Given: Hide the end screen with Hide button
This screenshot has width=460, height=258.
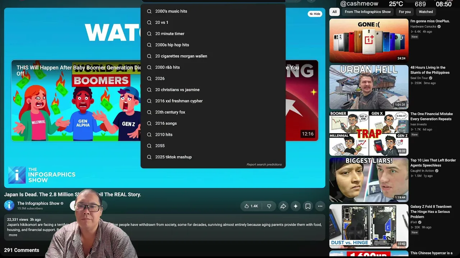Looking at the screenshot, I should pos(315,14).
